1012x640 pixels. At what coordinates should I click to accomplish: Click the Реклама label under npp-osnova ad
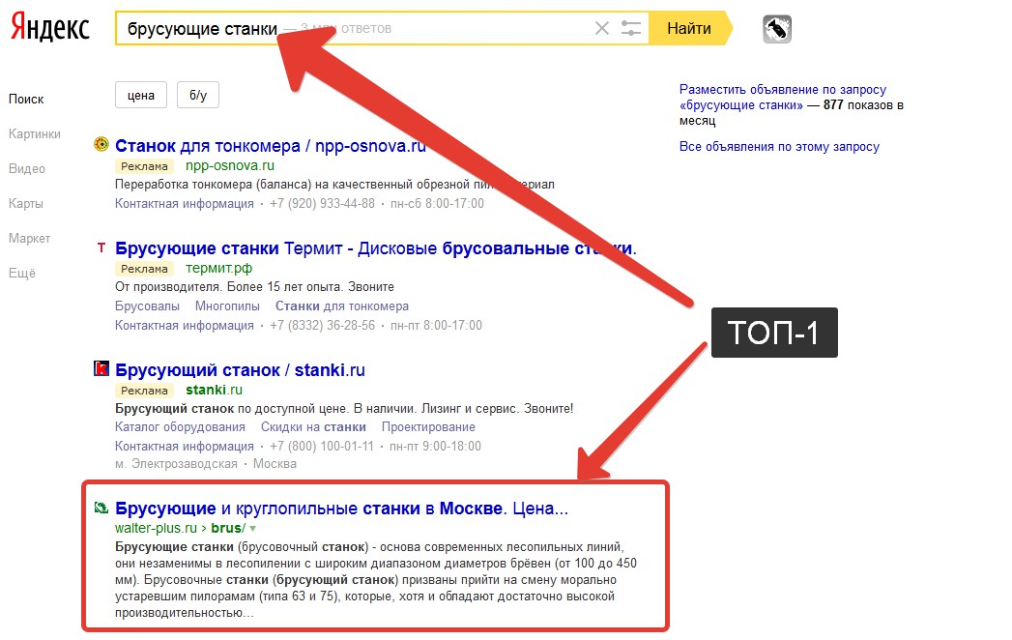[x=145, y=166]
